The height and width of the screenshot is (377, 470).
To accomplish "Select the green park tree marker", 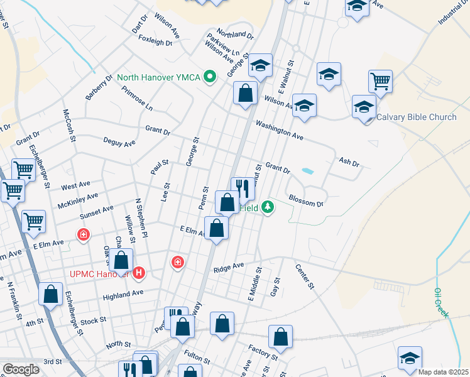I will coord(268,207).
